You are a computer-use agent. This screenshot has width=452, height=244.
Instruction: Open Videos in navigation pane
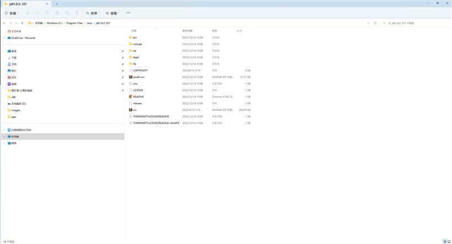tap(12, 84)
